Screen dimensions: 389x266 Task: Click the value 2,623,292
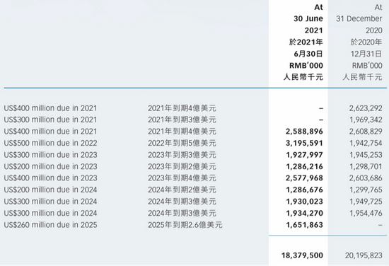[366, 108]
